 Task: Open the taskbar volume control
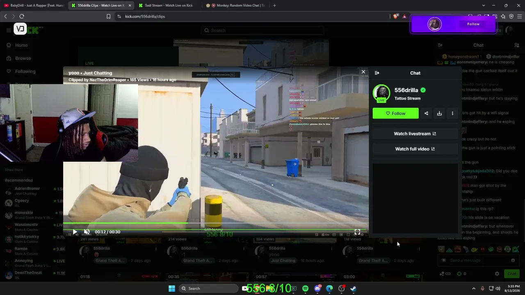498,288
